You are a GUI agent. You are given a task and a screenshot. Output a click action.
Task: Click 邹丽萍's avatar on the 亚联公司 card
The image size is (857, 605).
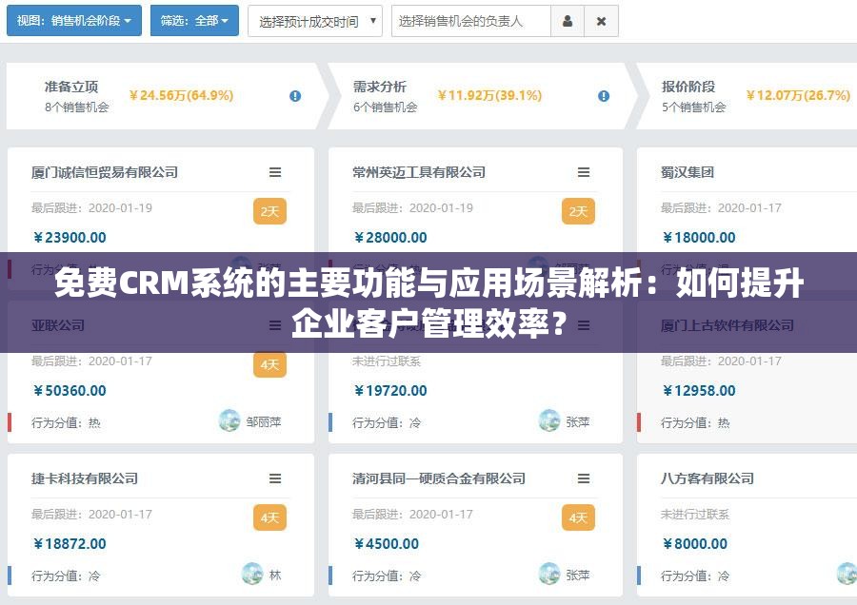tap(229, 421)
